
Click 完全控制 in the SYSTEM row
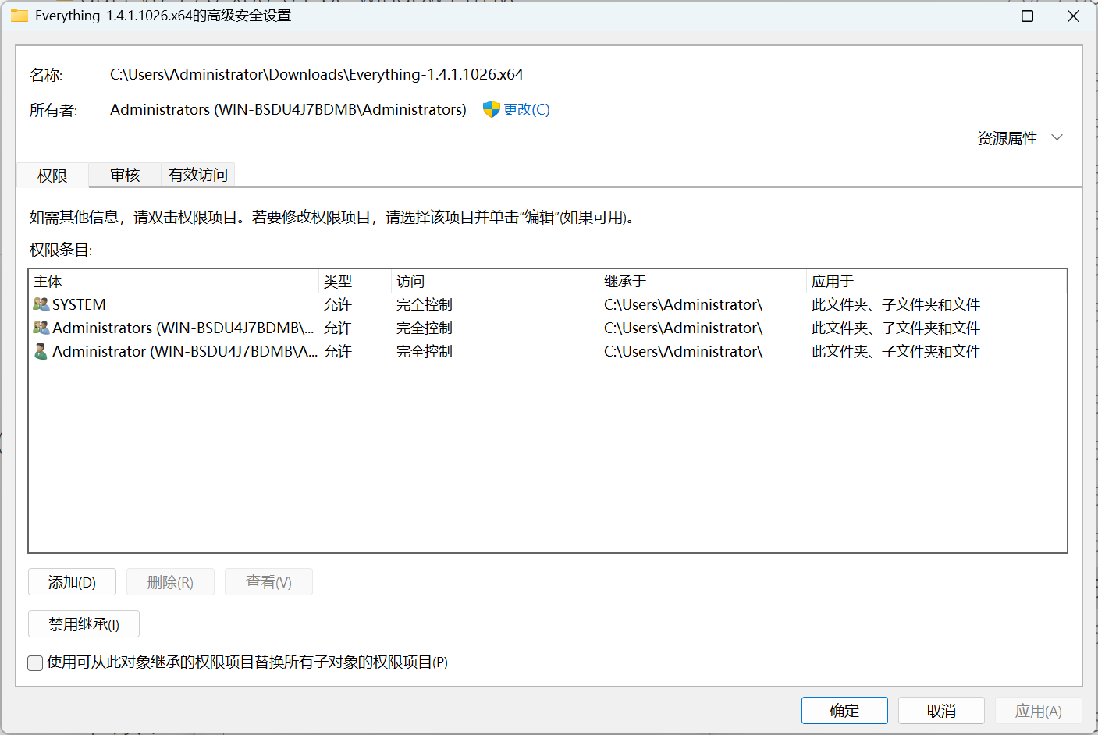tap(425, 304)
